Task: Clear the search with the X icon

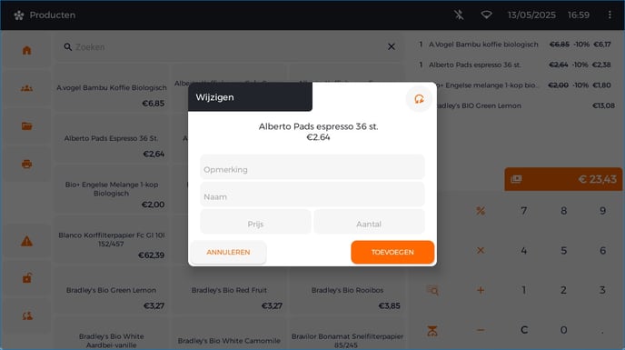Action: (392, 46)
